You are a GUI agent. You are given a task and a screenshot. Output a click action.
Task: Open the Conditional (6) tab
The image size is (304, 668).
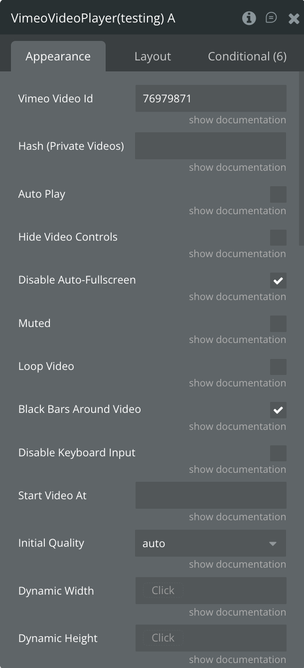click(247, 56)
